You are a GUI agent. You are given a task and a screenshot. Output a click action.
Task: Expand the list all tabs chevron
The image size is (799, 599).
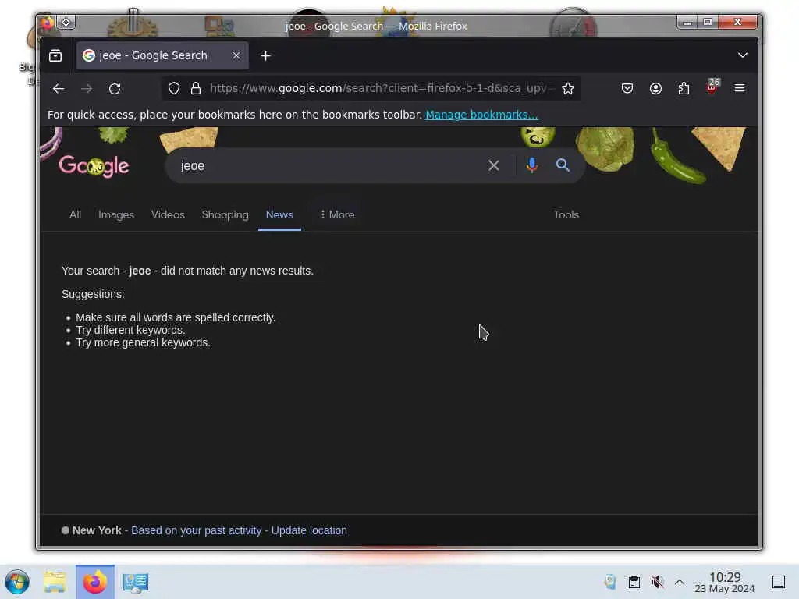coord(743,55)
